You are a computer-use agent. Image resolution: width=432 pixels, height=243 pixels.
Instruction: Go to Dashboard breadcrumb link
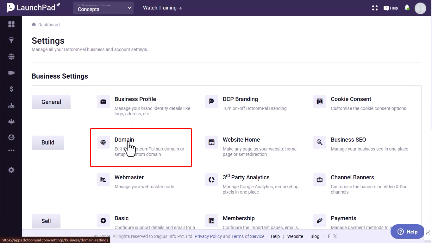(49, 25)
